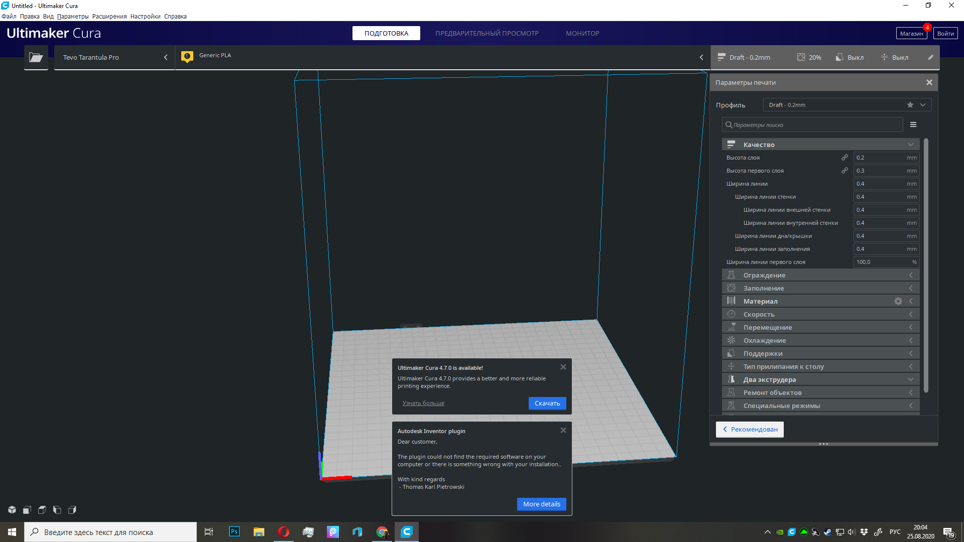Click link icon beside layer height
The width and height of the screenshot is (964, 542).
[845, 158]
